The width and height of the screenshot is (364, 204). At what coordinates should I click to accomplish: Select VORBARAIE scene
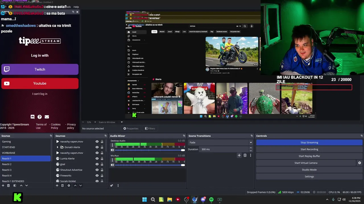click(x=26, y=153)
